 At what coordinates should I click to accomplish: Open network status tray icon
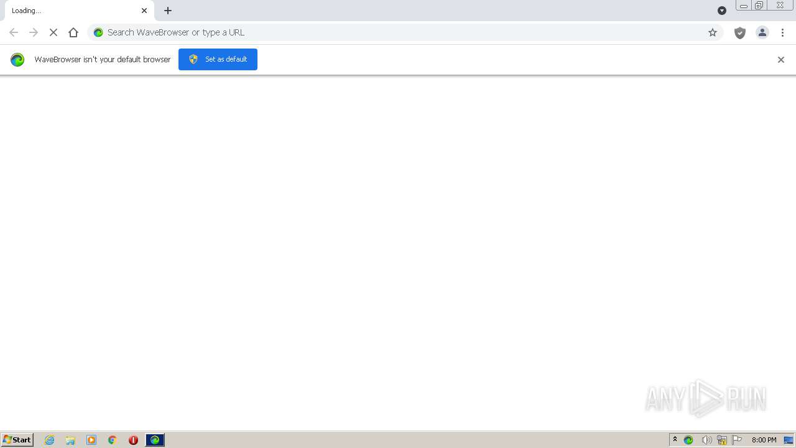(722, 440)
